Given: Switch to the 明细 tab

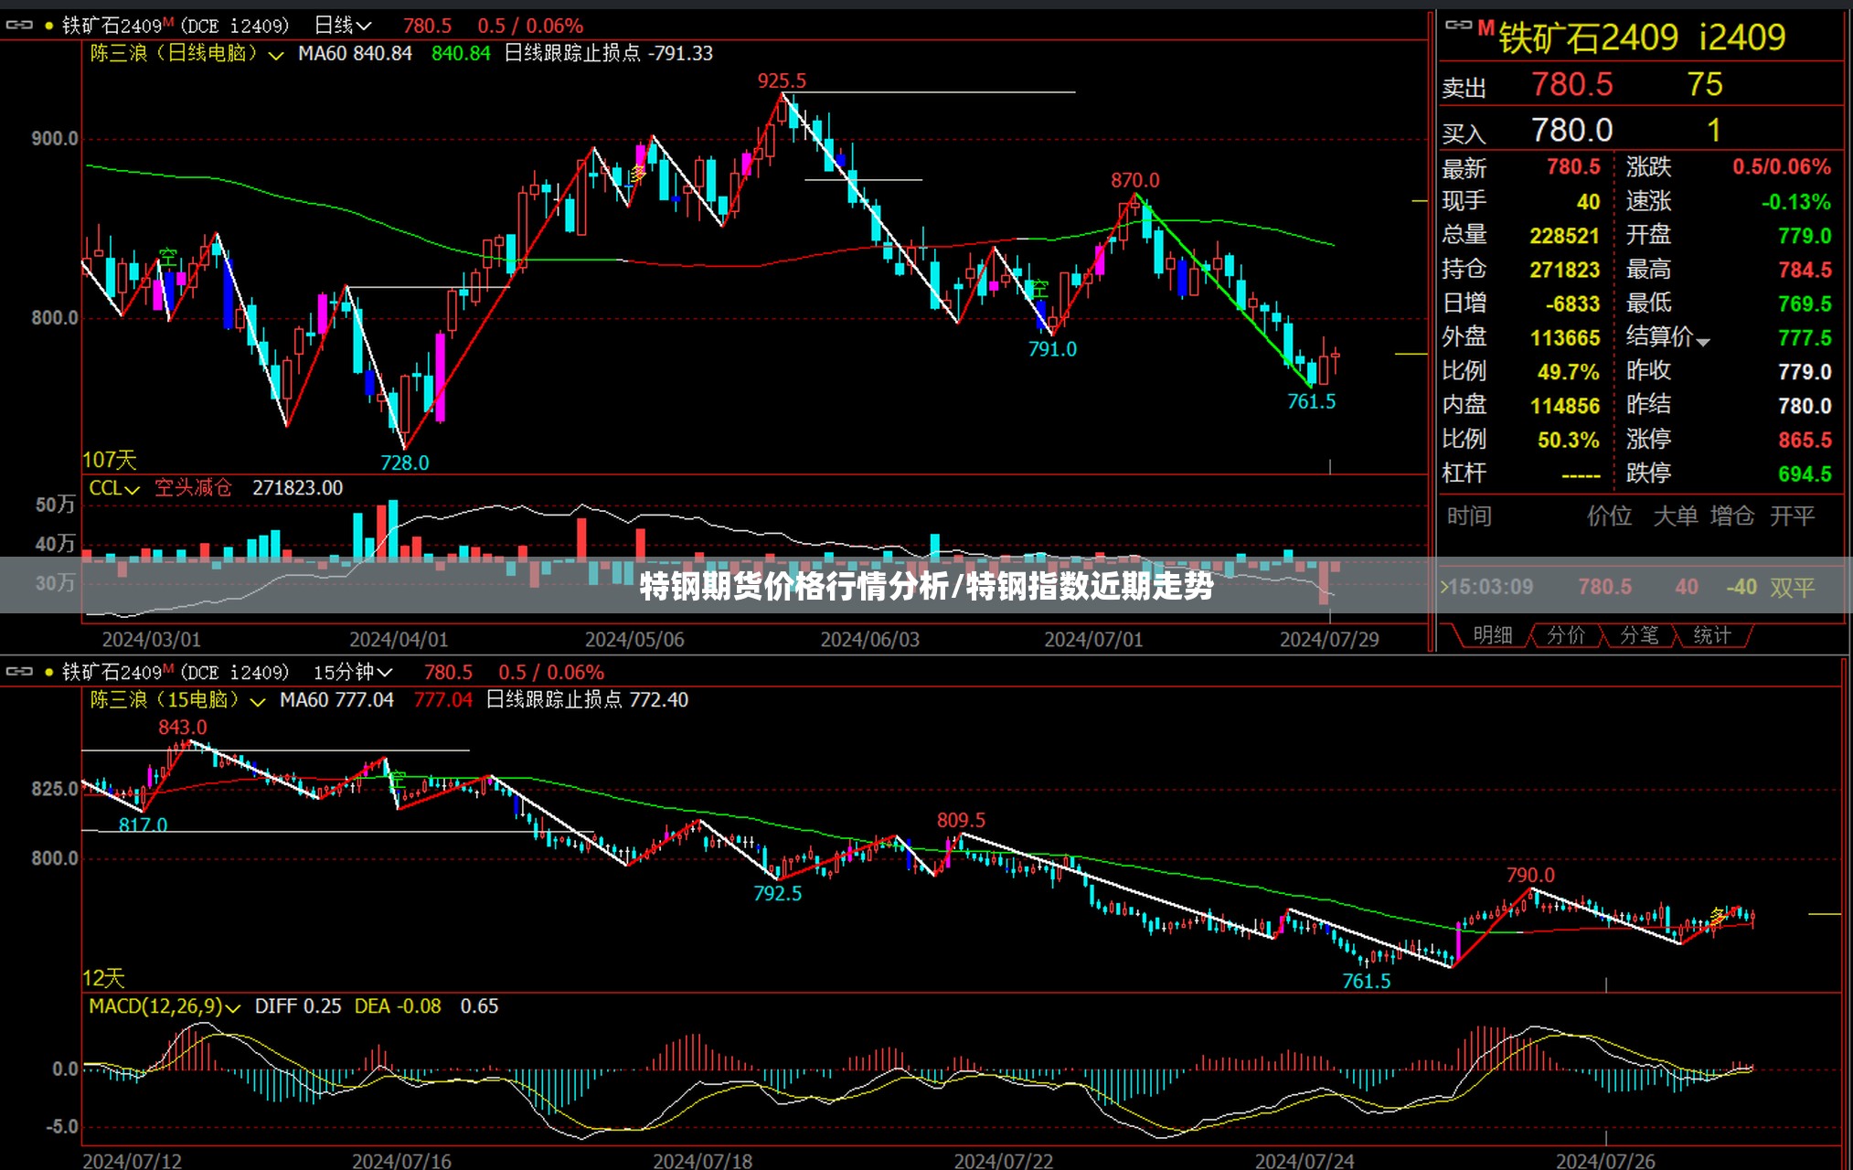Looking at the screenshot, I should click(1492, 635).
